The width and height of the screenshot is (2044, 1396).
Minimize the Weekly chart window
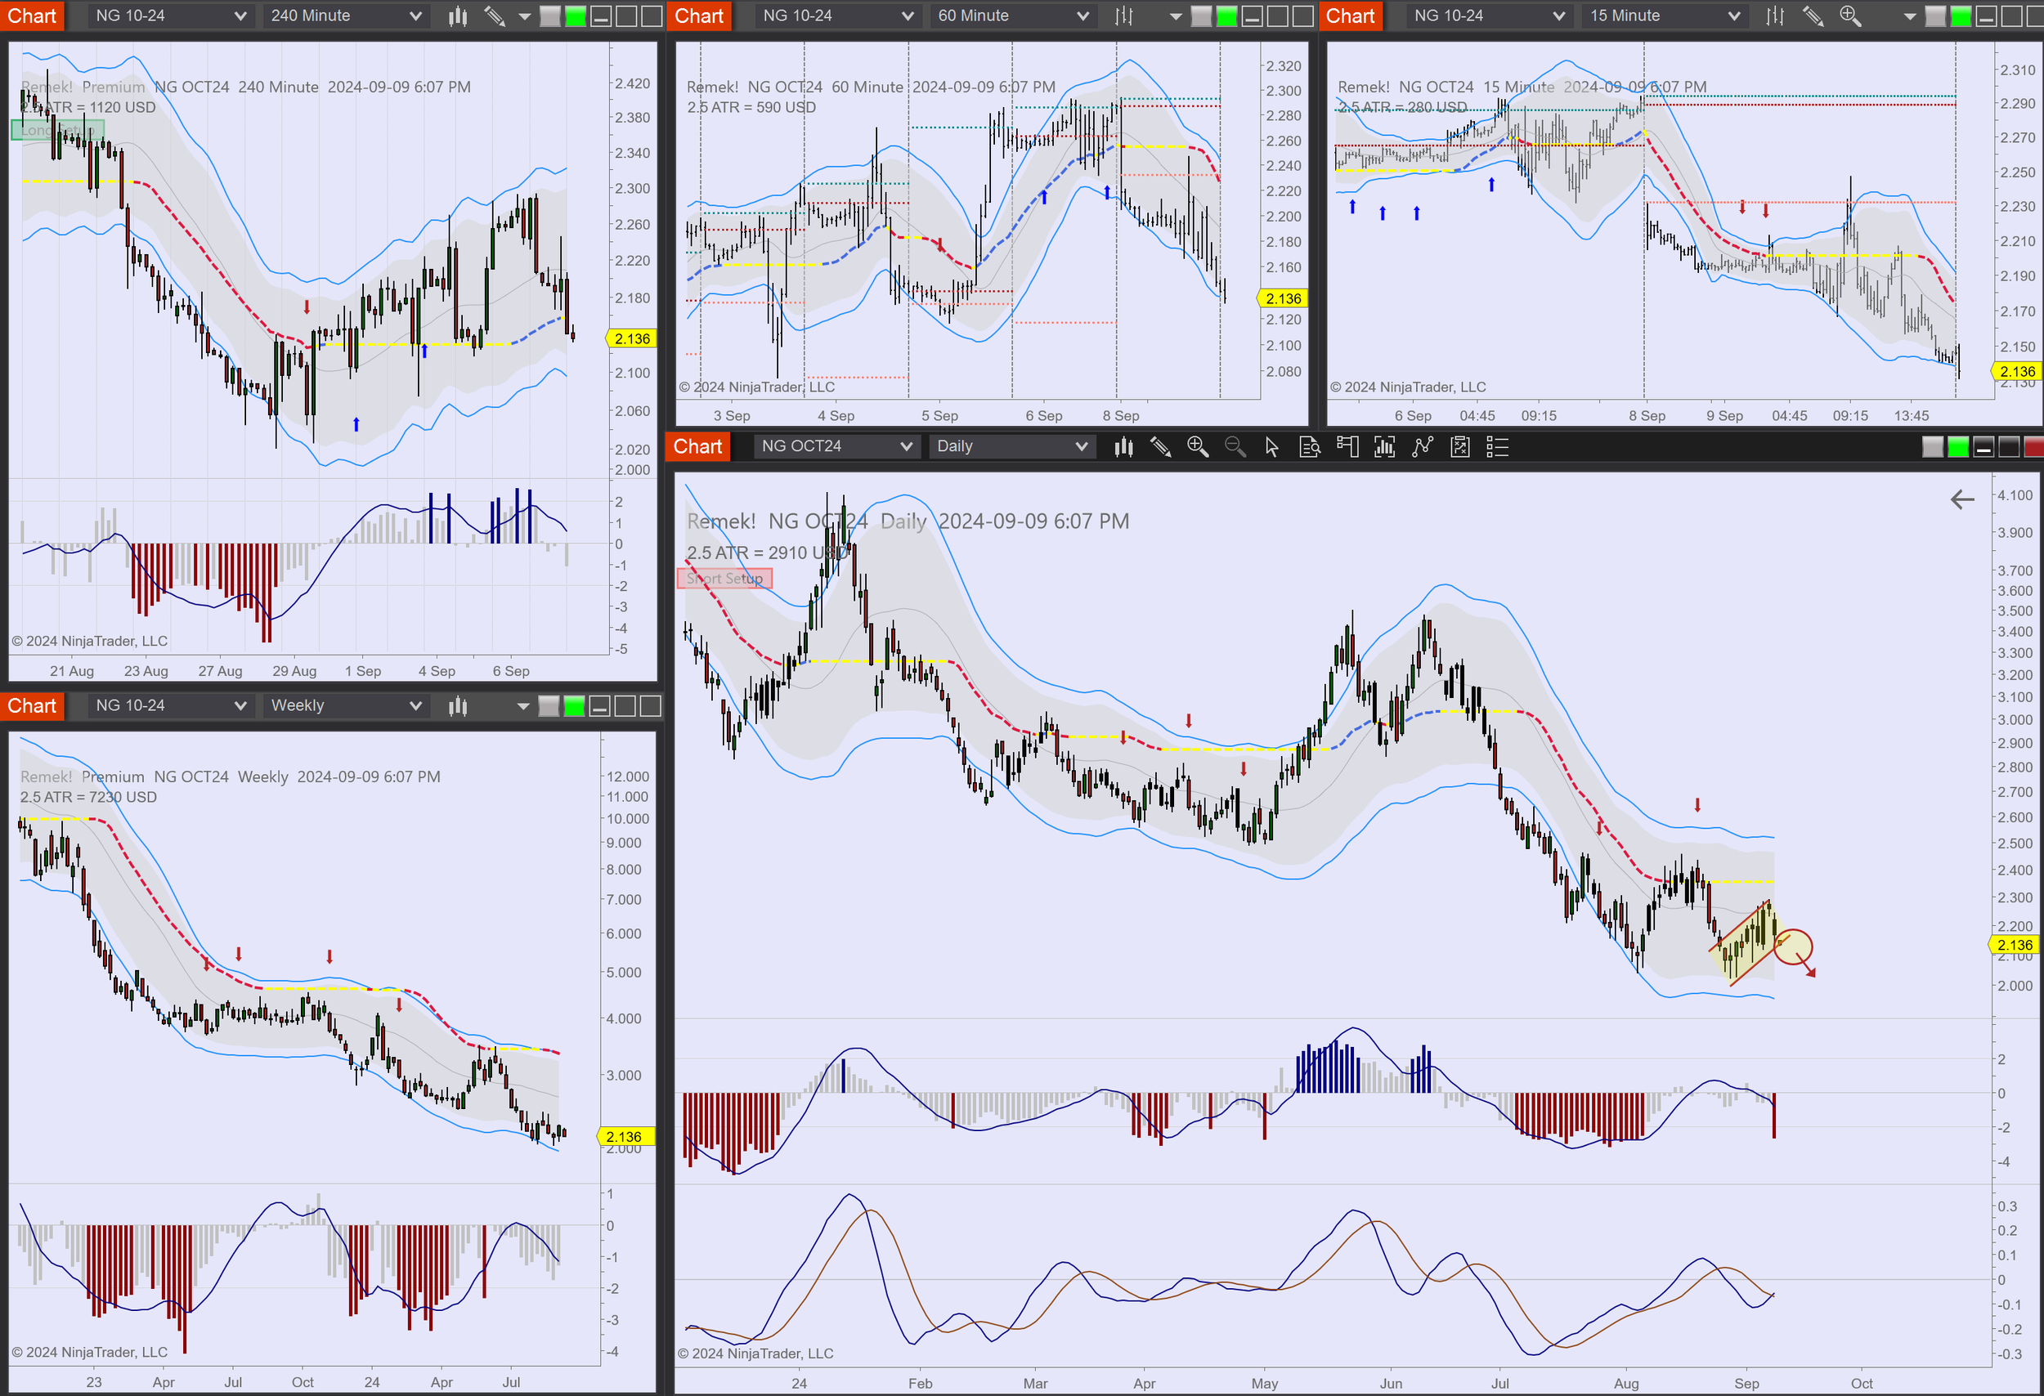[x=600, y=706]
